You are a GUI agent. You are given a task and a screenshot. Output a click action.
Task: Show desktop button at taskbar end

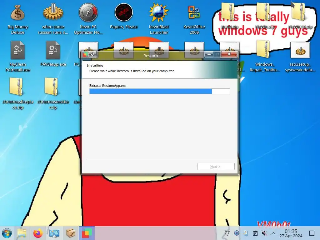(312, 233)
